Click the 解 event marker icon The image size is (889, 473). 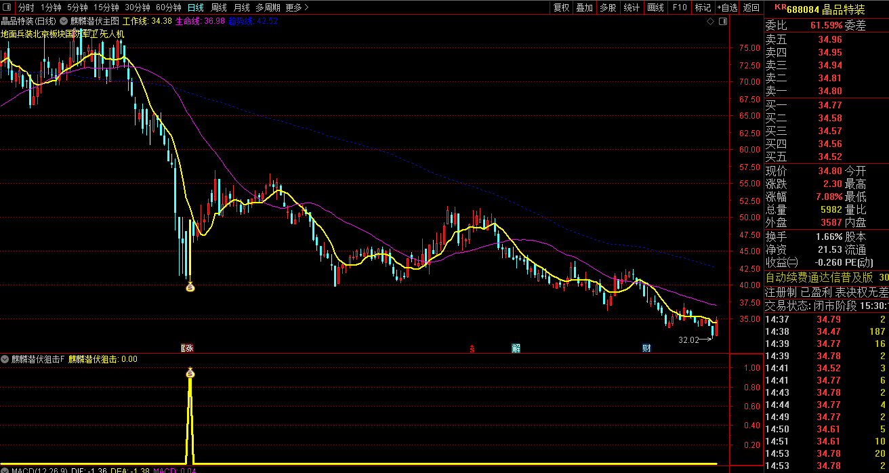[x=516, y=348]
